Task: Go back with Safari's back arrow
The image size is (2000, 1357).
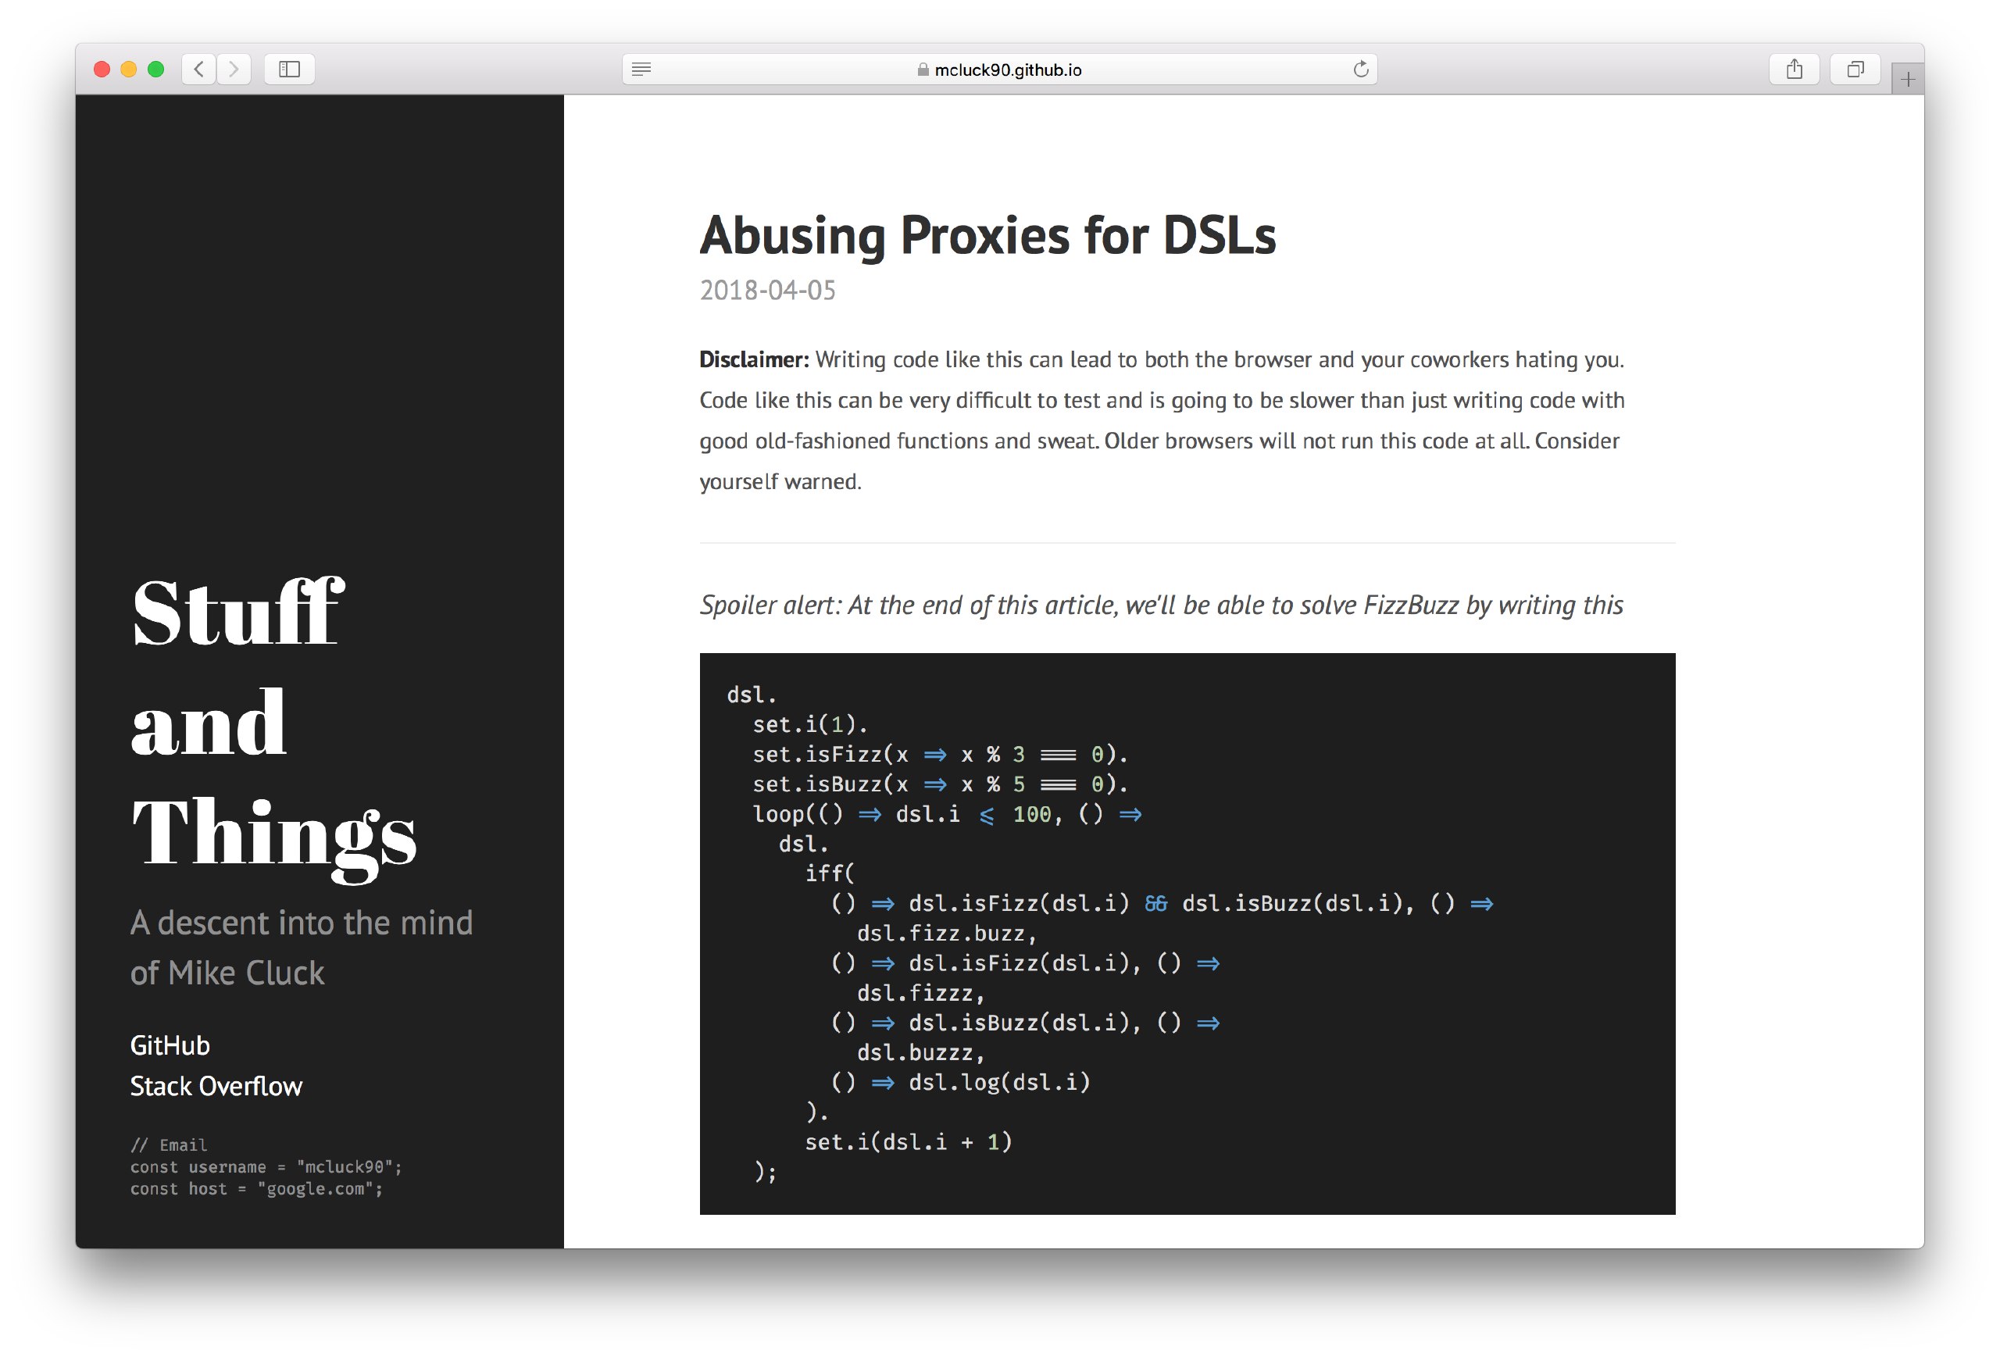Action: click(198, 69)
